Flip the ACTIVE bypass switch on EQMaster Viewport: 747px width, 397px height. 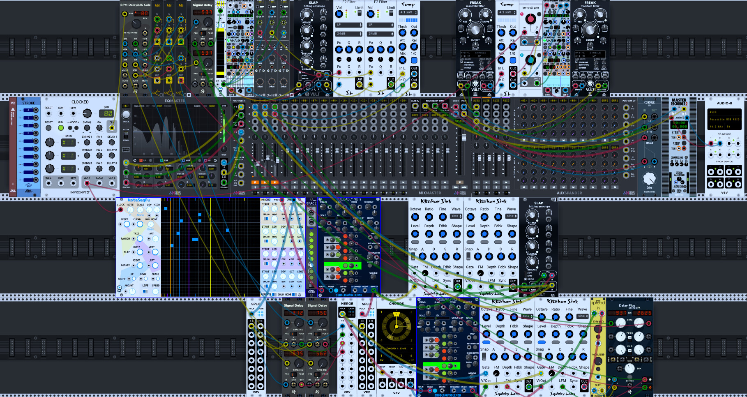click(126, 134)
